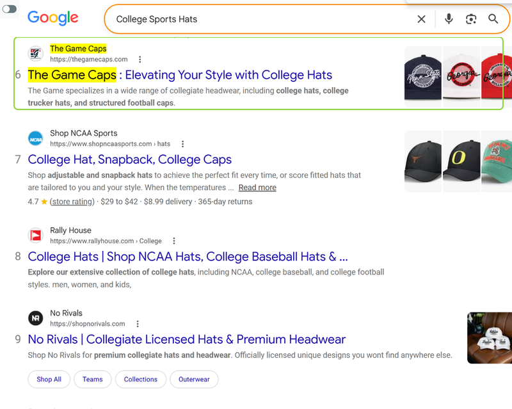The image size is (512, 409).
Task: Clear the search box with X
Action: [421, 19]
